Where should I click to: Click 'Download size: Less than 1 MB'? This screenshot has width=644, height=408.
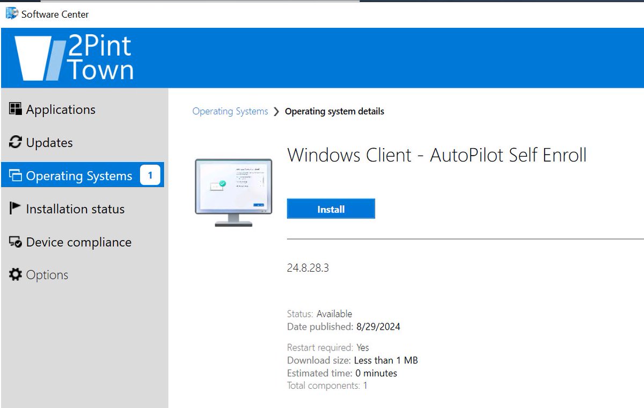point(353,360)
